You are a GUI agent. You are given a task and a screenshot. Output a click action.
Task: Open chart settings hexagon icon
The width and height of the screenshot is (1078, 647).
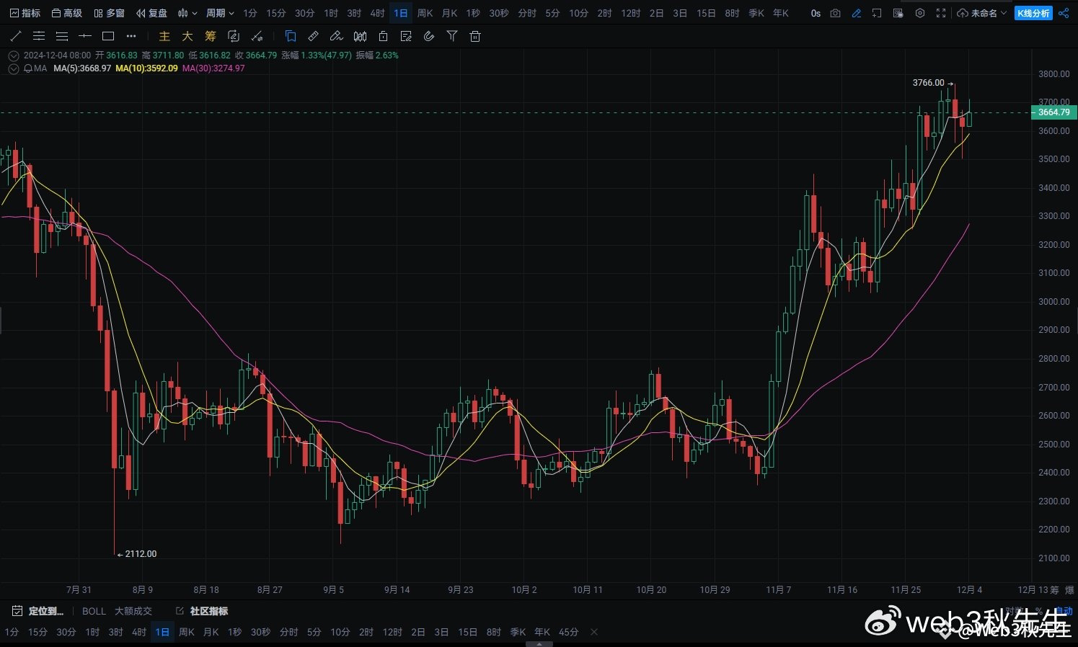[919, 13]
